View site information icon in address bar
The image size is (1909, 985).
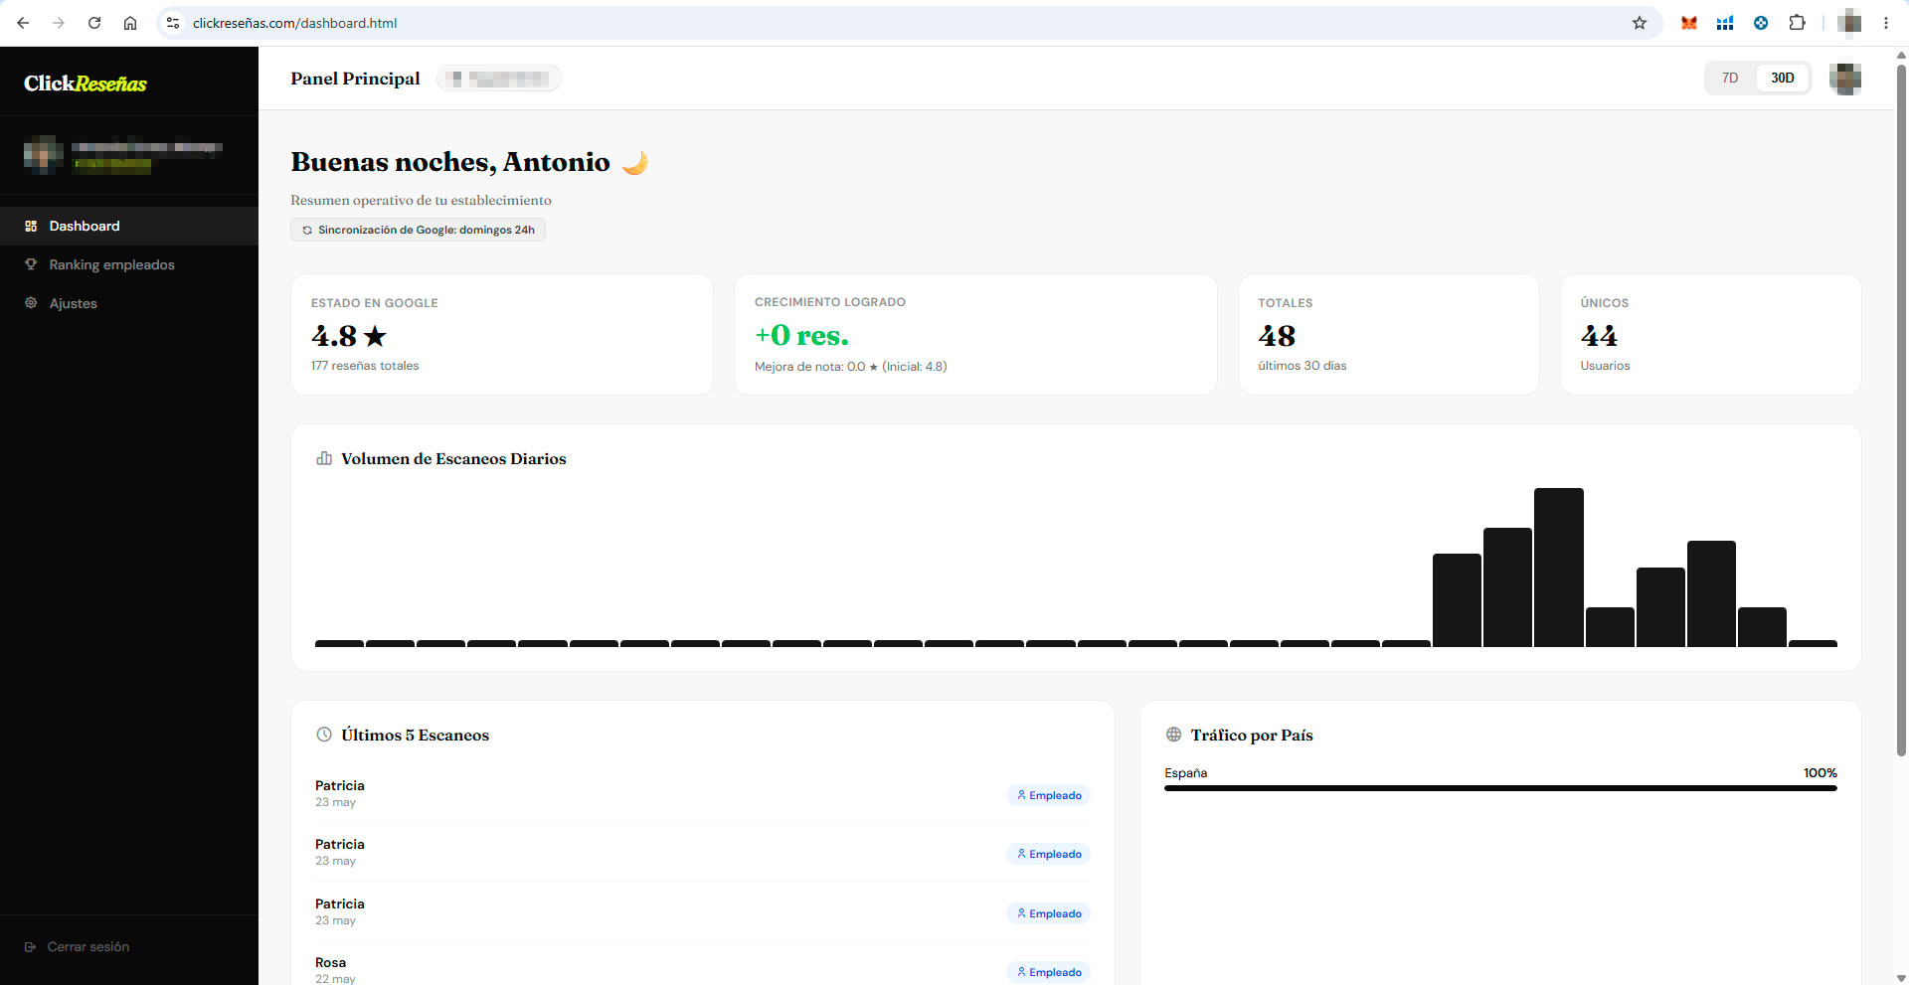pyautogui.click(x=173, y=23)
